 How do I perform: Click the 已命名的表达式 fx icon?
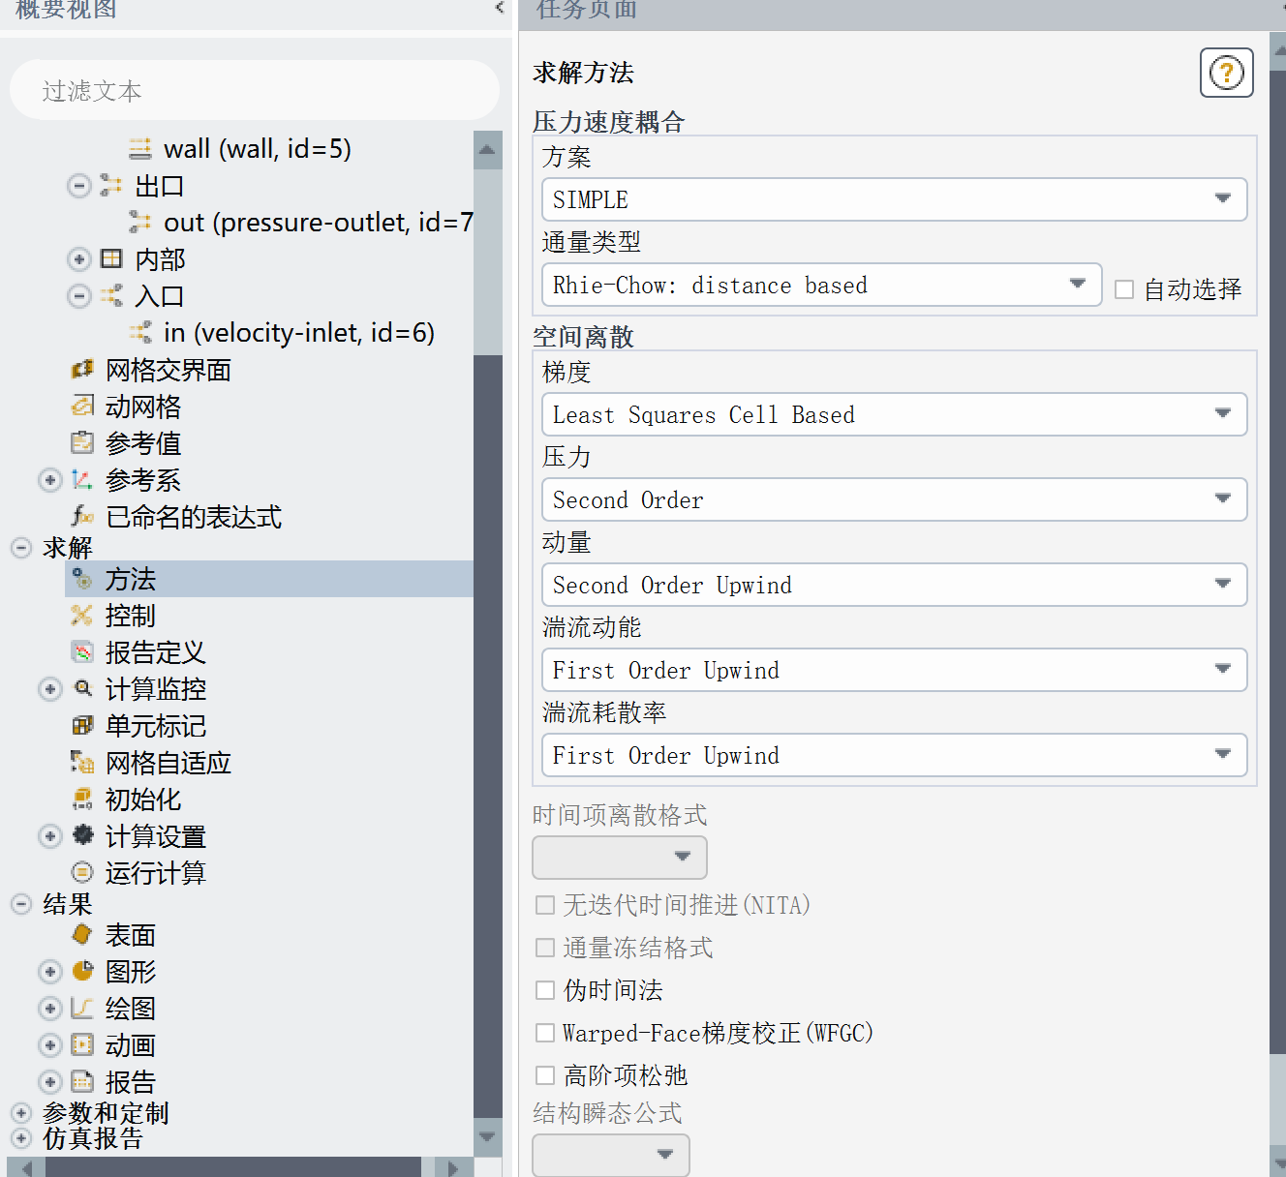(83, 516)
